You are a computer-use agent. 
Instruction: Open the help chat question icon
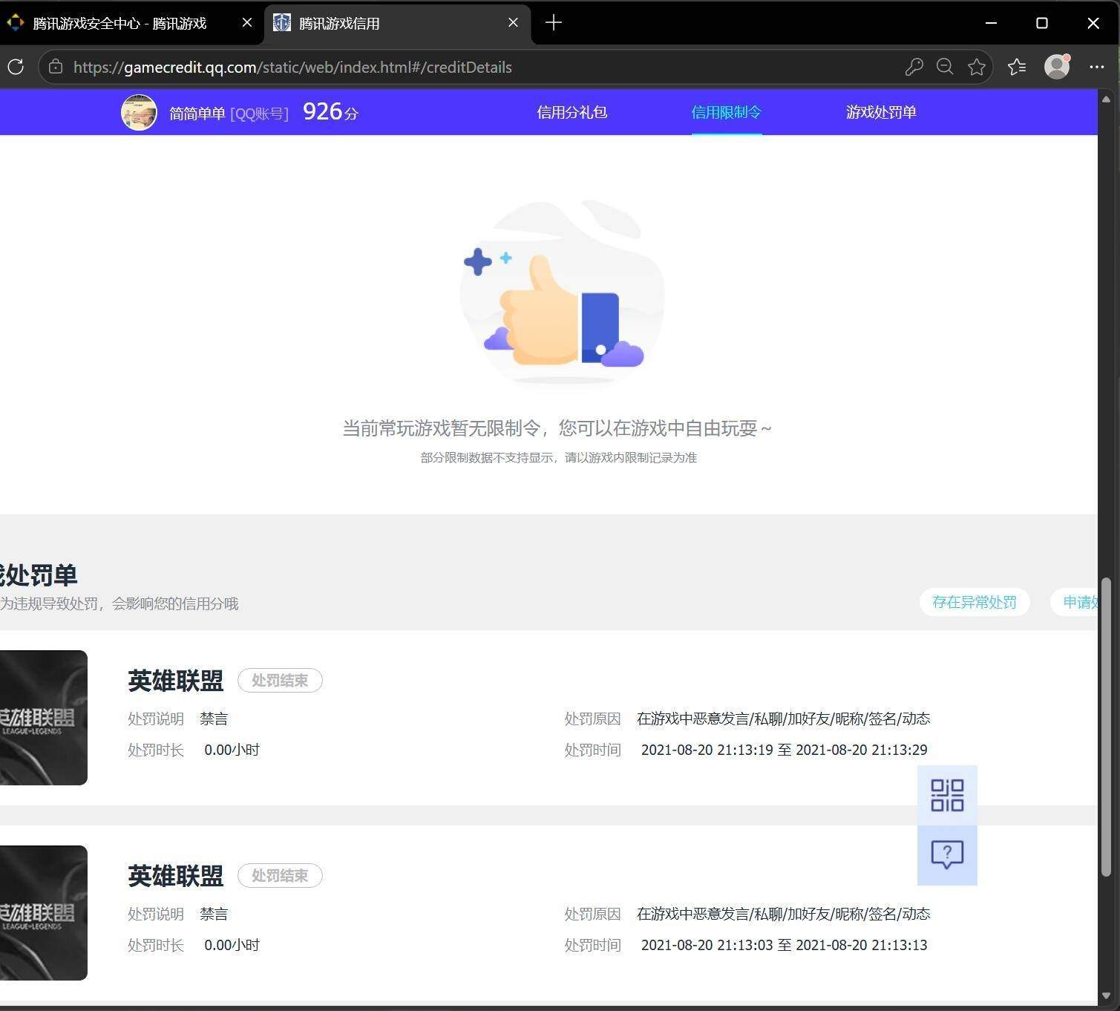tap(947, 855)
